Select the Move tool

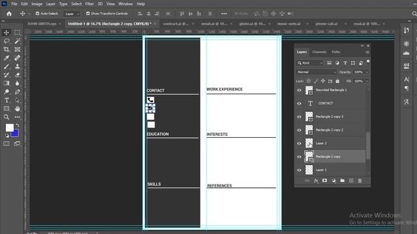click(x=7, y=32)
